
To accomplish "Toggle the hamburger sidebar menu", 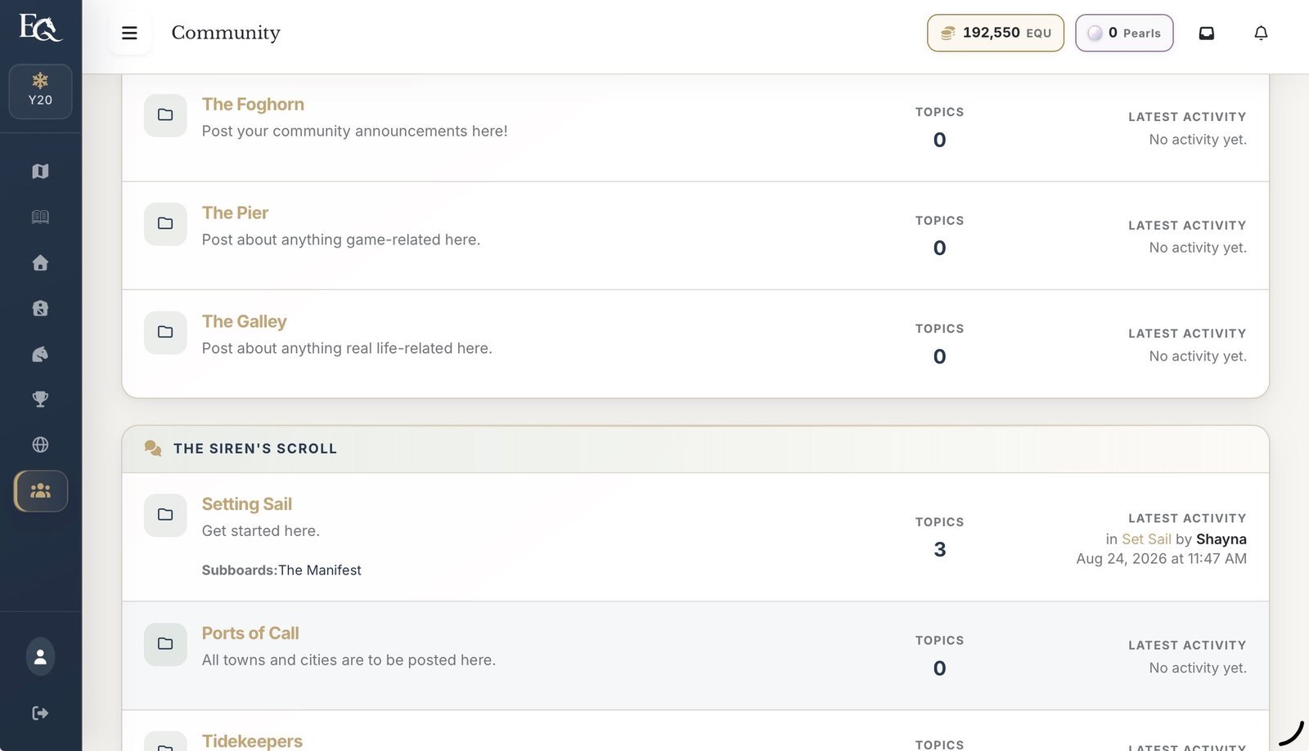I will click(129, 33).
